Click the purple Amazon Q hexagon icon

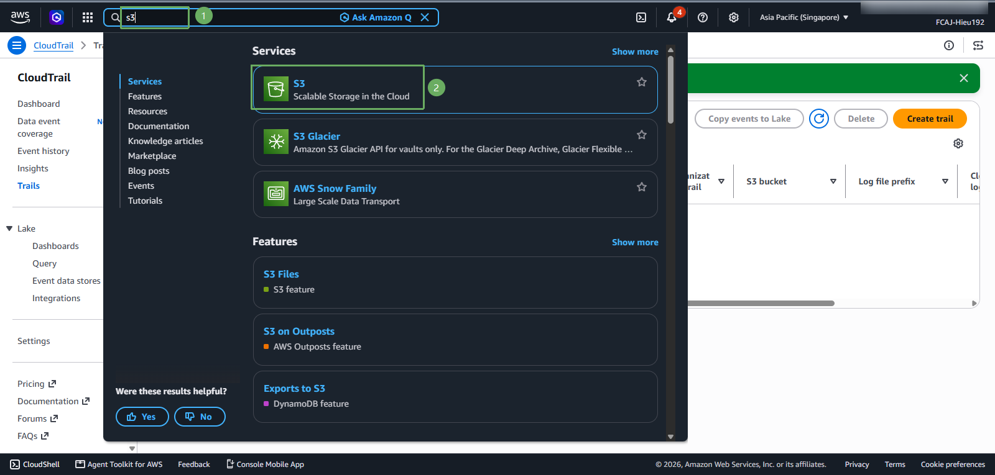tap(57, 17)
